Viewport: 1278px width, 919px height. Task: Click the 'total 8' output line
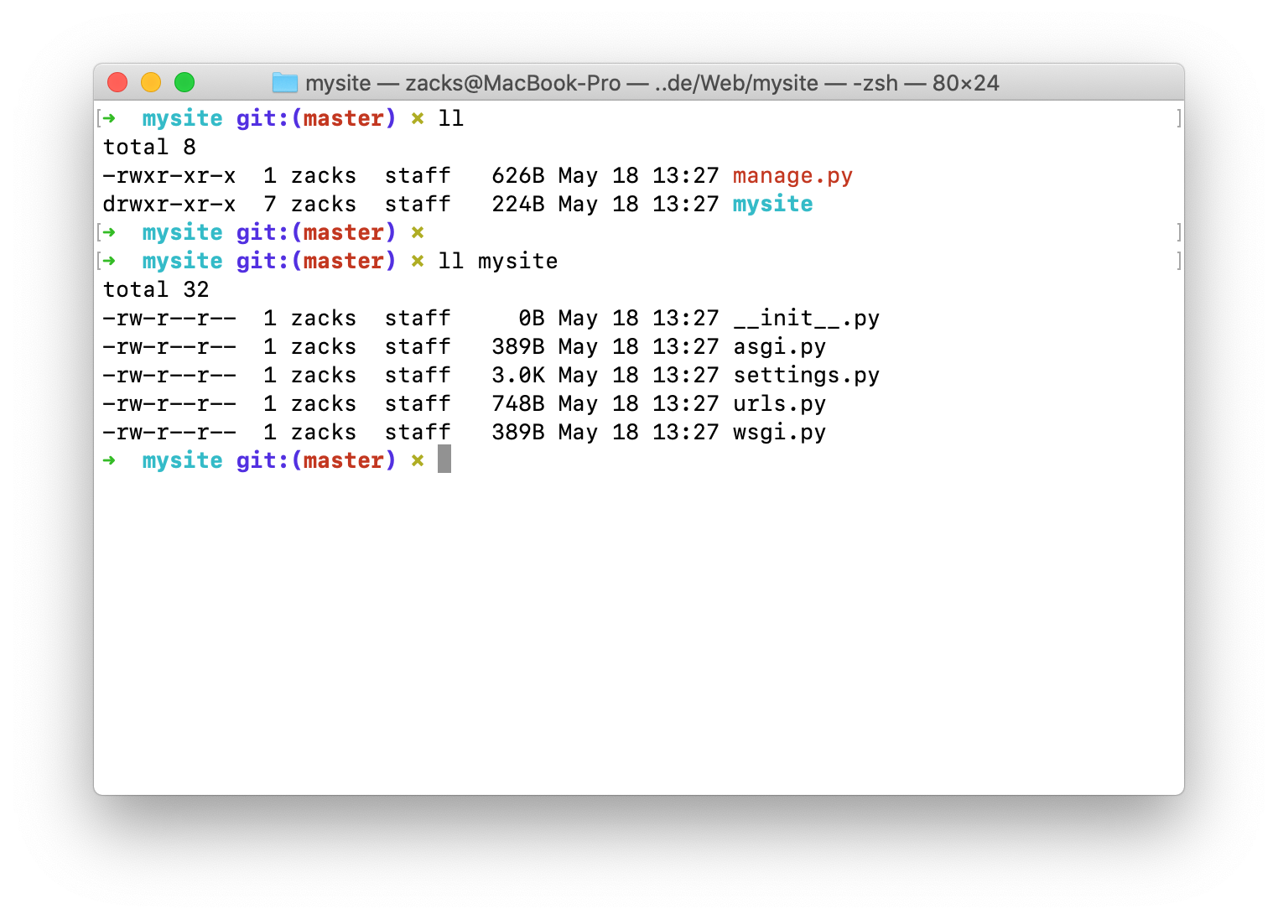[x=149, y=148]
